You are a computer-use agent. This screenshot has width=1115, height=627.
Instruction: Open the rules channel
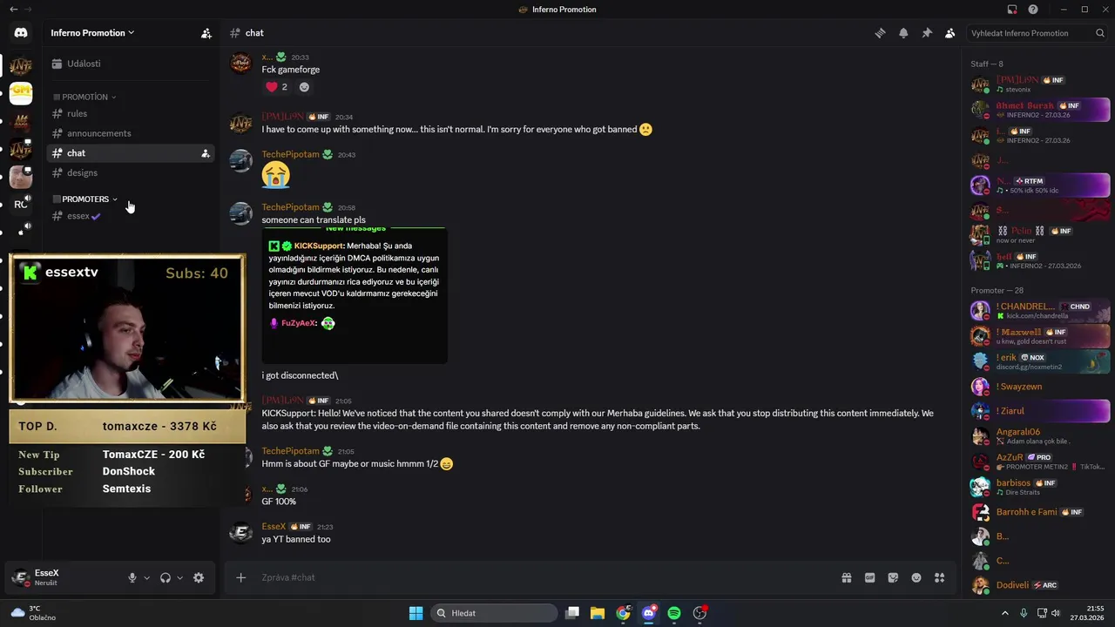[130, 114]
